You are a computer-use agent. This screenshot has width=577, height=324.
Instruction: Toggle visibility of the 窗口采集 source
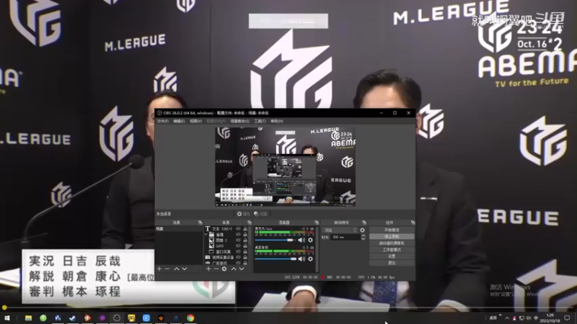[238, 251]
